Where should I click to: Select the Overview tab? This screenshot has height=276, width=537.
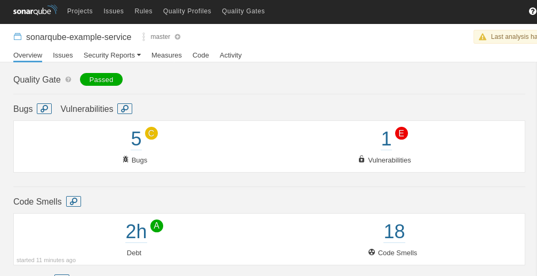[28, 55]
